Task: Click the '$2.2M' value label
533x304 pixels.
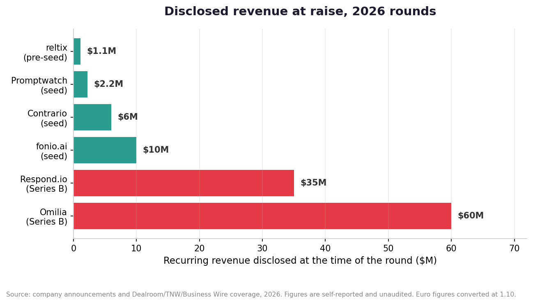Action: pyautogui.click(x=108, y=84)
